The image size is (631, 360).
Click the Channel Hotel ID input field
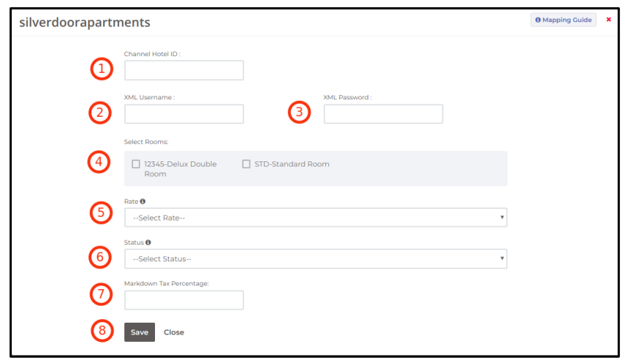point(184,70)
